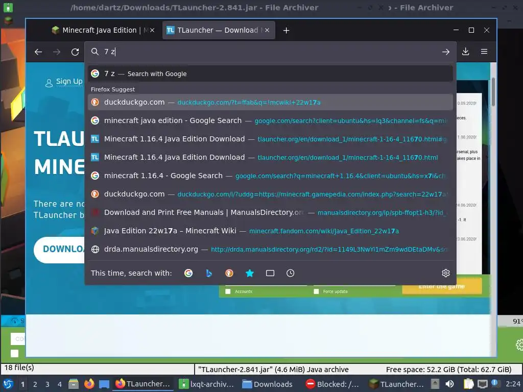Click the white checkbox in the green launcher window
Viewport: 523px width, 392px height.
(x=15, y=353)
